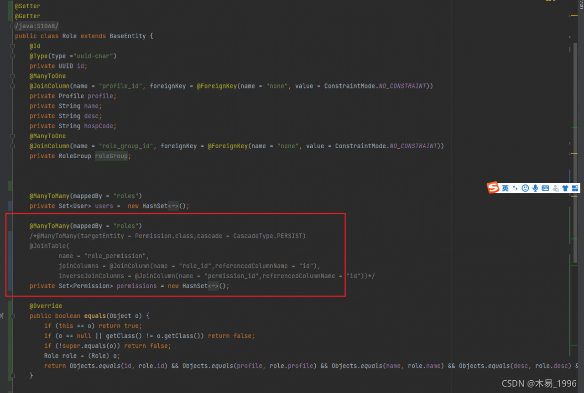This screenshot has width=584, height=393.
Task: Open the Sogou soft keyboard icon
Action: 545,188
